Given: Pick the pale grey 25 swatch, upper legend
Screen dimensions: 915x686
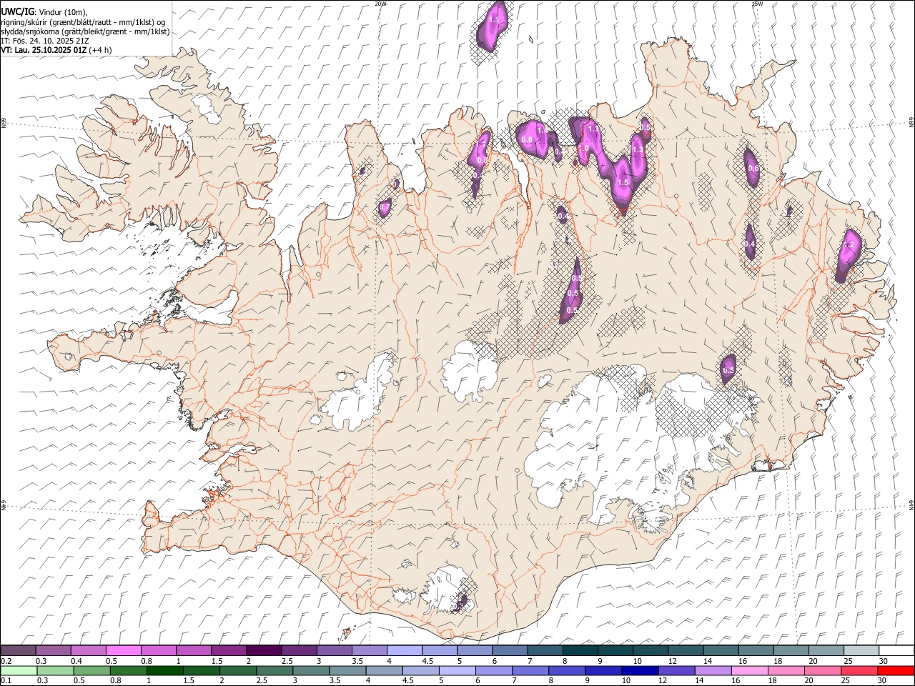Looking at the screenshot, I should pos(862,651).
